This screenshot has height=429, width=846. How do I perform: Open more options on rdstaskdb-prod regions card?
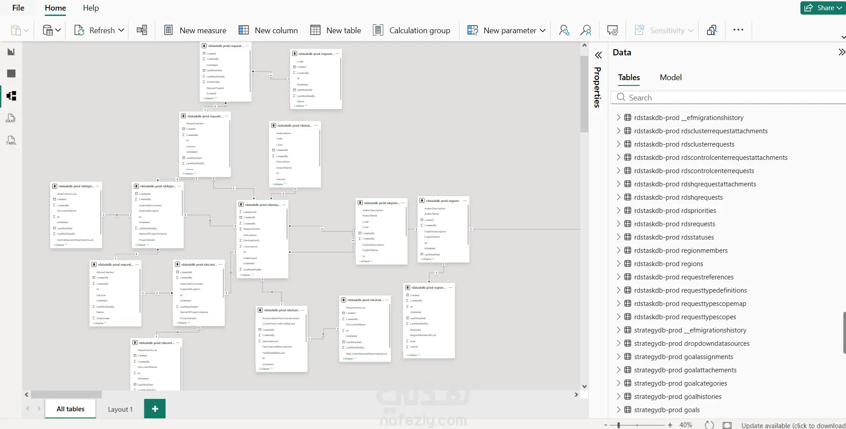click(464, 201)
